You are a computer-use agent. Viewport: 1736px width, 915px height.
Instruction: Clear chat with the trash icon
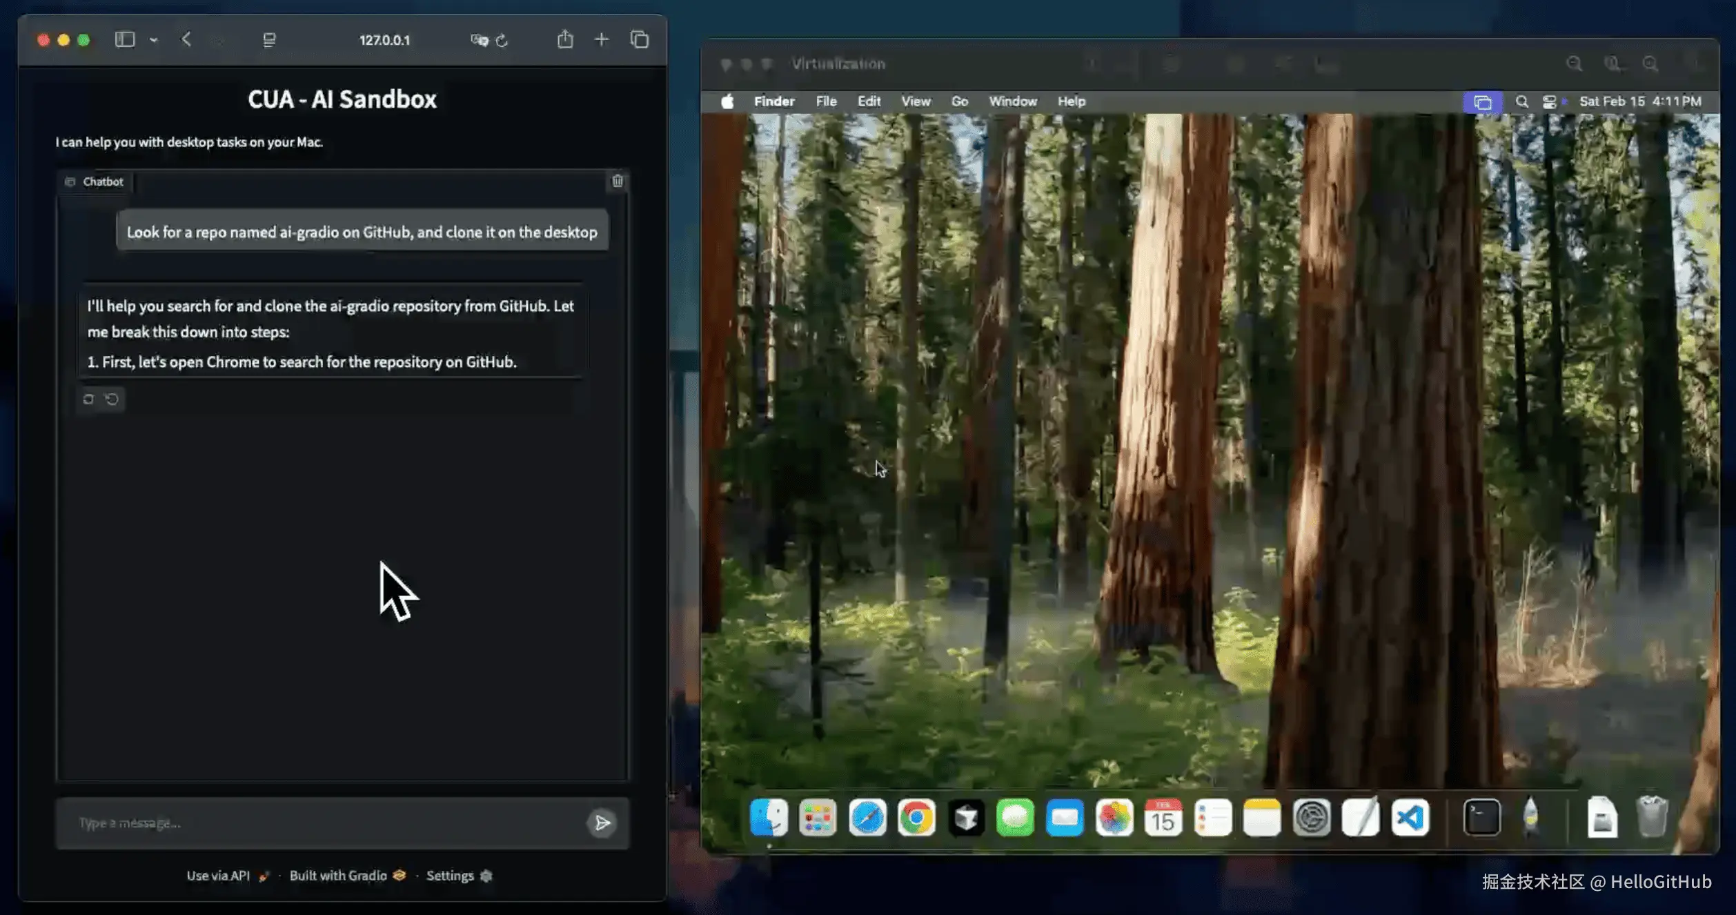tap(618, 181)
